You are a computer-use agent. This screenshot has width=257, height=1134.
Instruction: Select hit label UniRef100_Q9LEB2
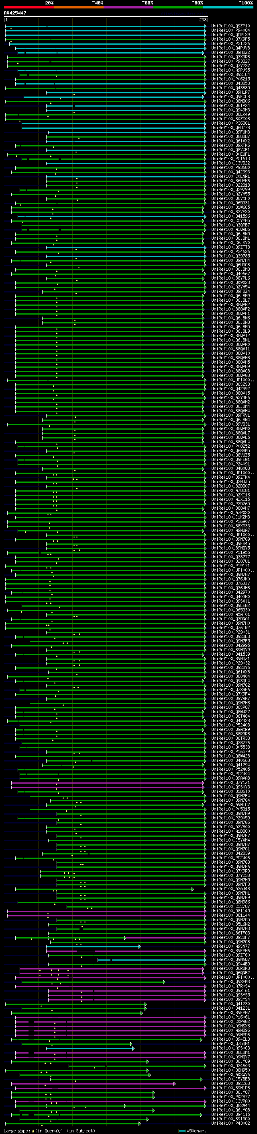tap(230, 606)
